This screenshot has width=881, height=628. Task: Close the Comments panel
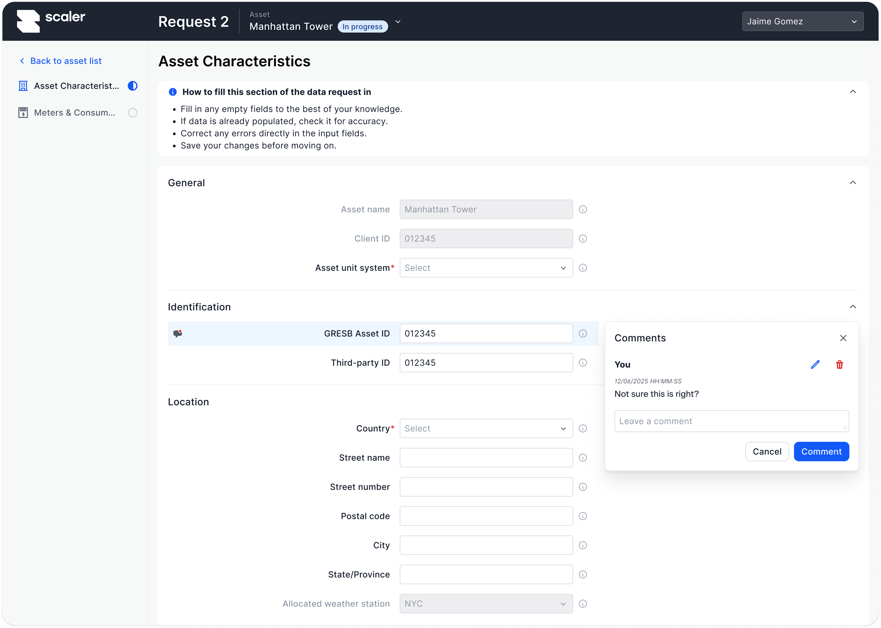(843, 338)
